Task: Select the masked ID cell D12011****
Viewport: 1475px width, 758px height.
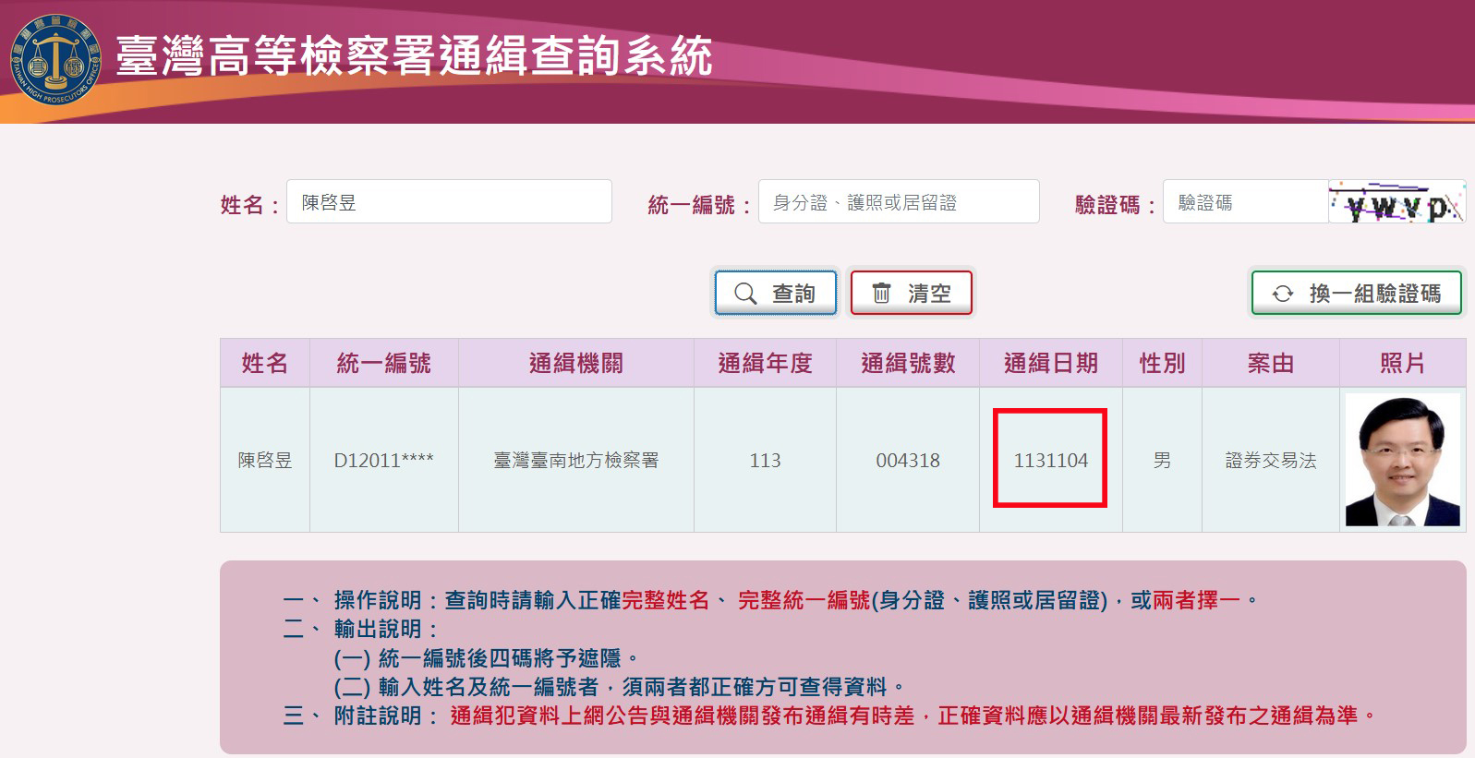Action: [x=383, y=461]
